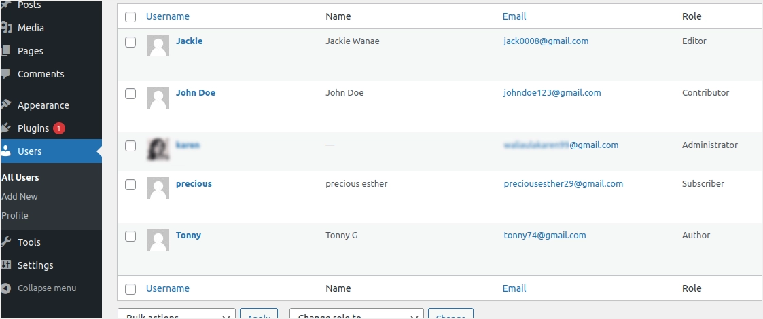The width and height of the screenshot is (763, 319).
Task: Select the checkbox for user precious
Action: point(130,185)
